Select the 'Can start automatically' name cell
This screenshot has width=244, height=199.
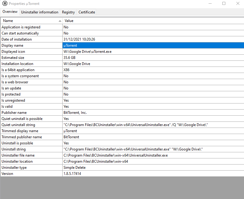pos(31,33)
